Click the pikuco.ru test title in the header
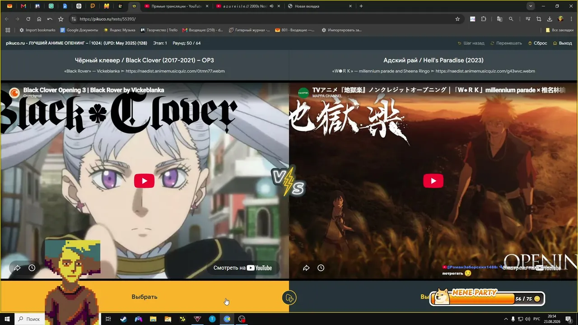Viewport: 578px width, 325px height. [x=76, y=43]
